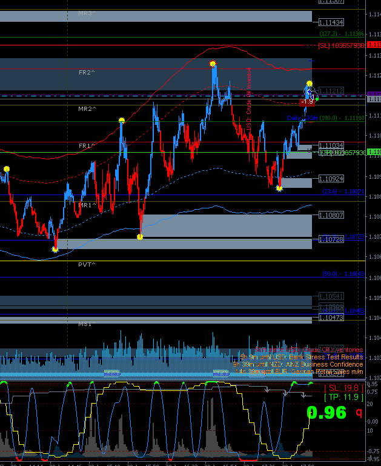This screenshot has width=381, height=466.
Task: Click the middle gray down arrow in the oscillator
Action: coord(285,393)
